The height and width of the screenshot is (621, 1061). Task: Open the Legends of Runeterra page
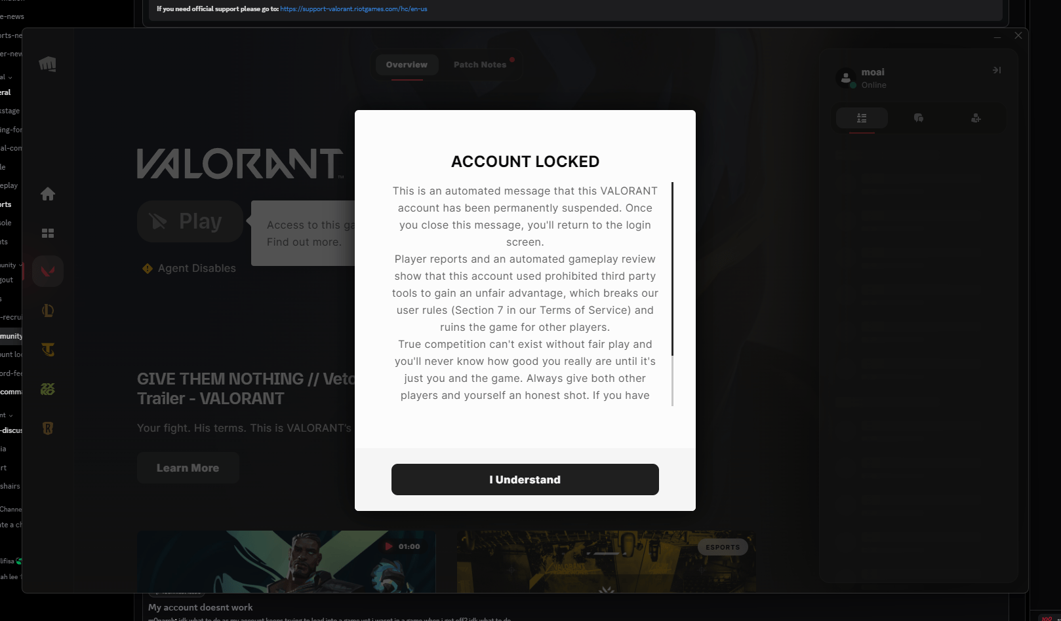47,428
